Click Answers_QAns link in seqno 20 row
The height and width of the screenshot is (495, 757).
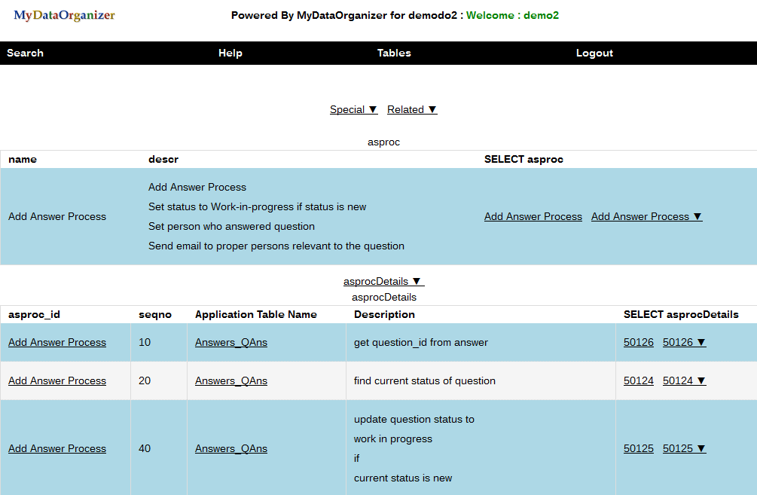pos(230,380)
